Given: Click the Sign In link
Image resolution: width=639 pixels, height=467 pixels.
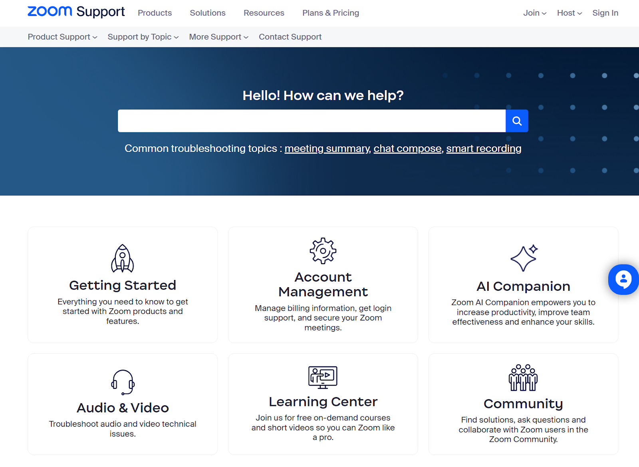Looking at the screenshot, I should pyautogui.click(x=605, y=13).
